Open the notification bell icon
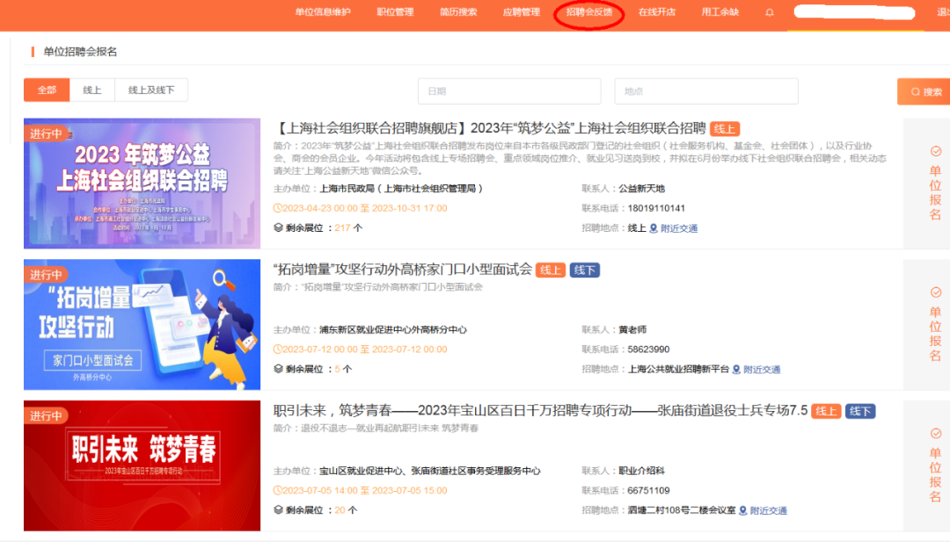The image size is (950, 548). (x=770, y=12)
